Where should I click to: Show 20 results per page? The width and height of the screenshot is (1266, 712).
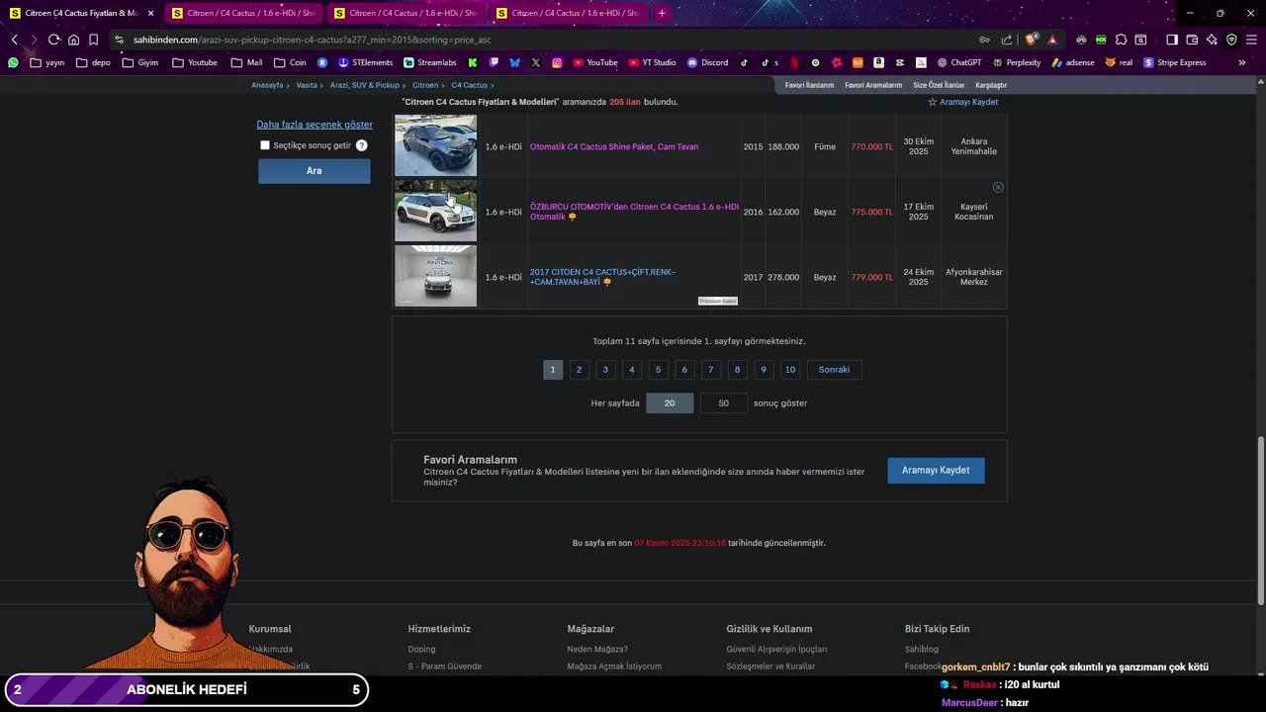[670, 402]
